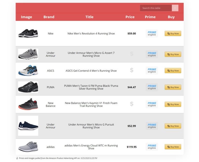Sort by the Title column header
This screenshot has height=162, width=199.
(89, 17)
